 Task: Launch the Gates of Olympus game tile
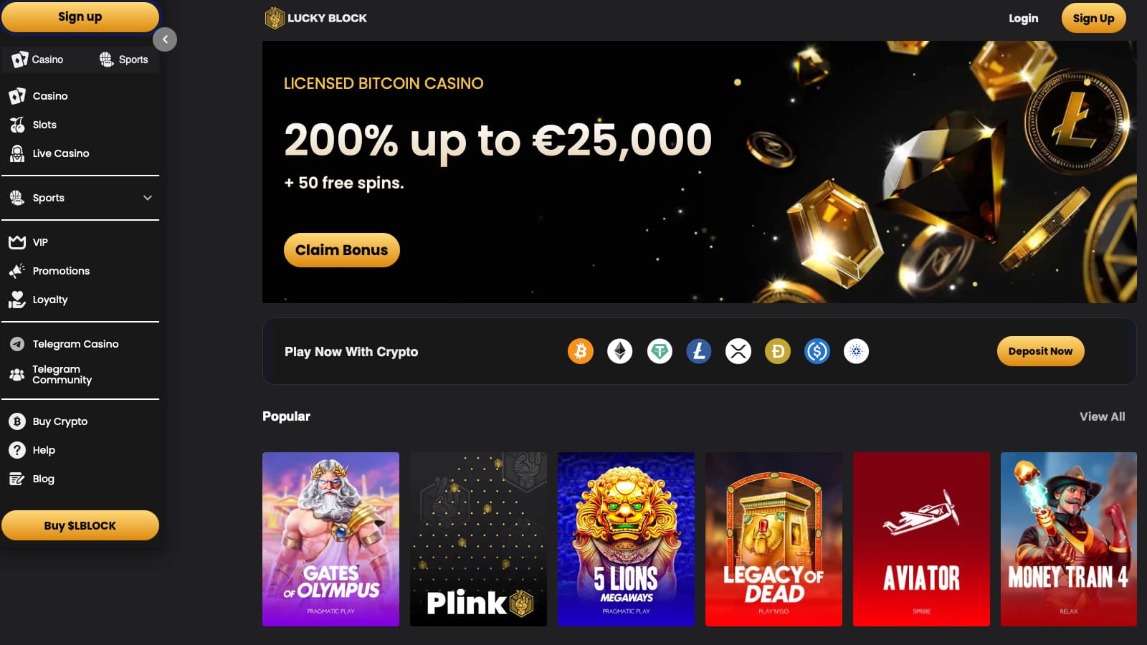[330, 539]
